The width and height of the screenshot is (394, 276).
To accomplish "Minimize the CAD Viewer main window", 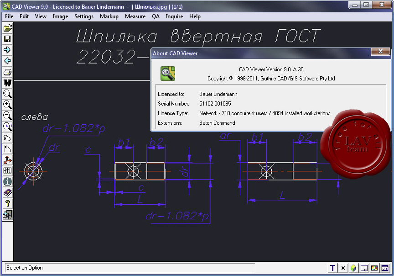I will 355,5.
